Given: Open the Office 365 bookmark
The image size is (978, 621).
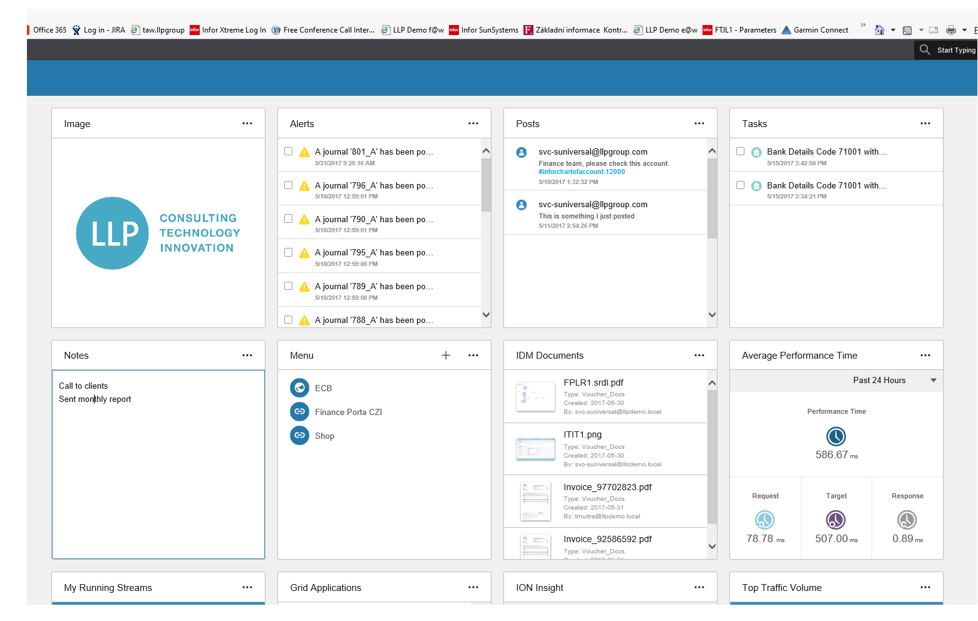Looking at the screenshot, I should [49, 30].
